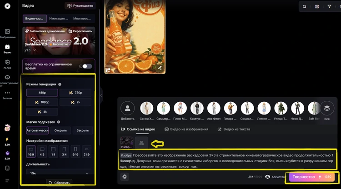Click the filter funnel icon at top right
The height and width of the screenshot is (189, 341).
pos(330,6)
